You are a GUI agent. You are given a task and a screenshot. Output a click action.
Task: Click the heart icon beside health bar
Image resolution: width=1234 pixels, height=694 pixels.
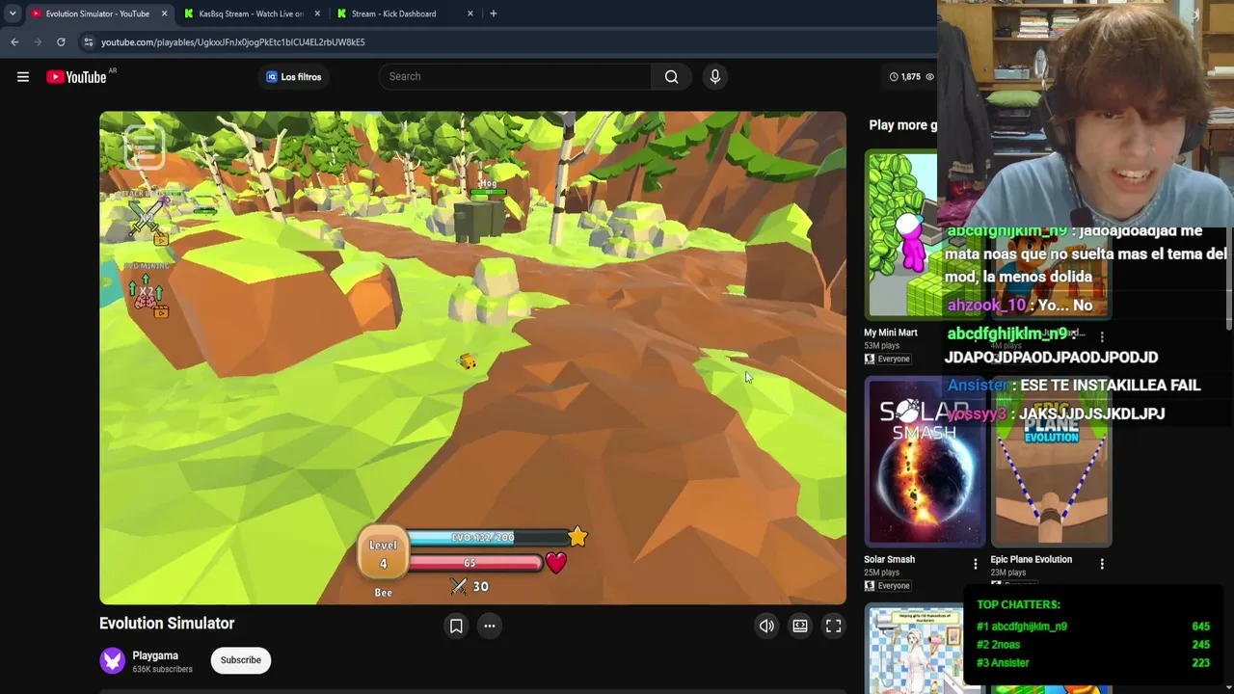tap(556, 563)
